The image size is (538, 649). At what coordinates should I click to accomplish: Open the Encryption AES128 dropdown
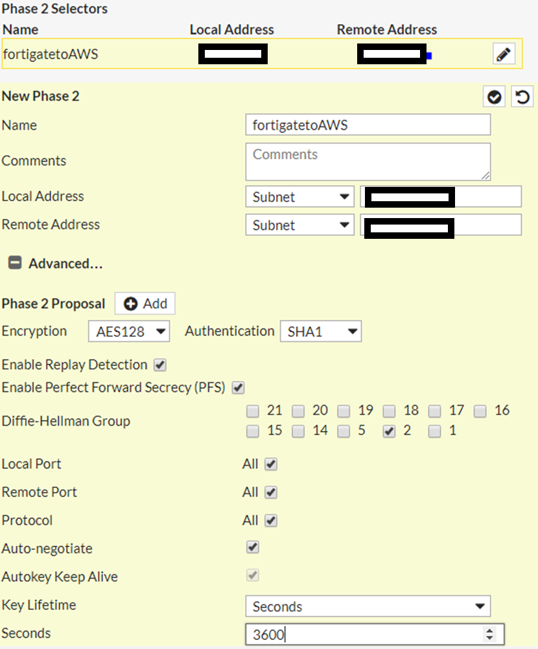coord(129,332)
